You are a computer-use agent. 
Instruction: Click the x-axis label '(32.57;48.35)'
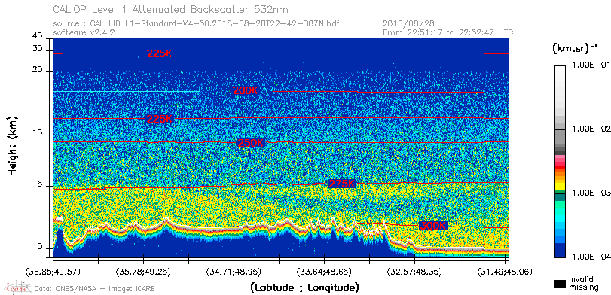[414, 271]
